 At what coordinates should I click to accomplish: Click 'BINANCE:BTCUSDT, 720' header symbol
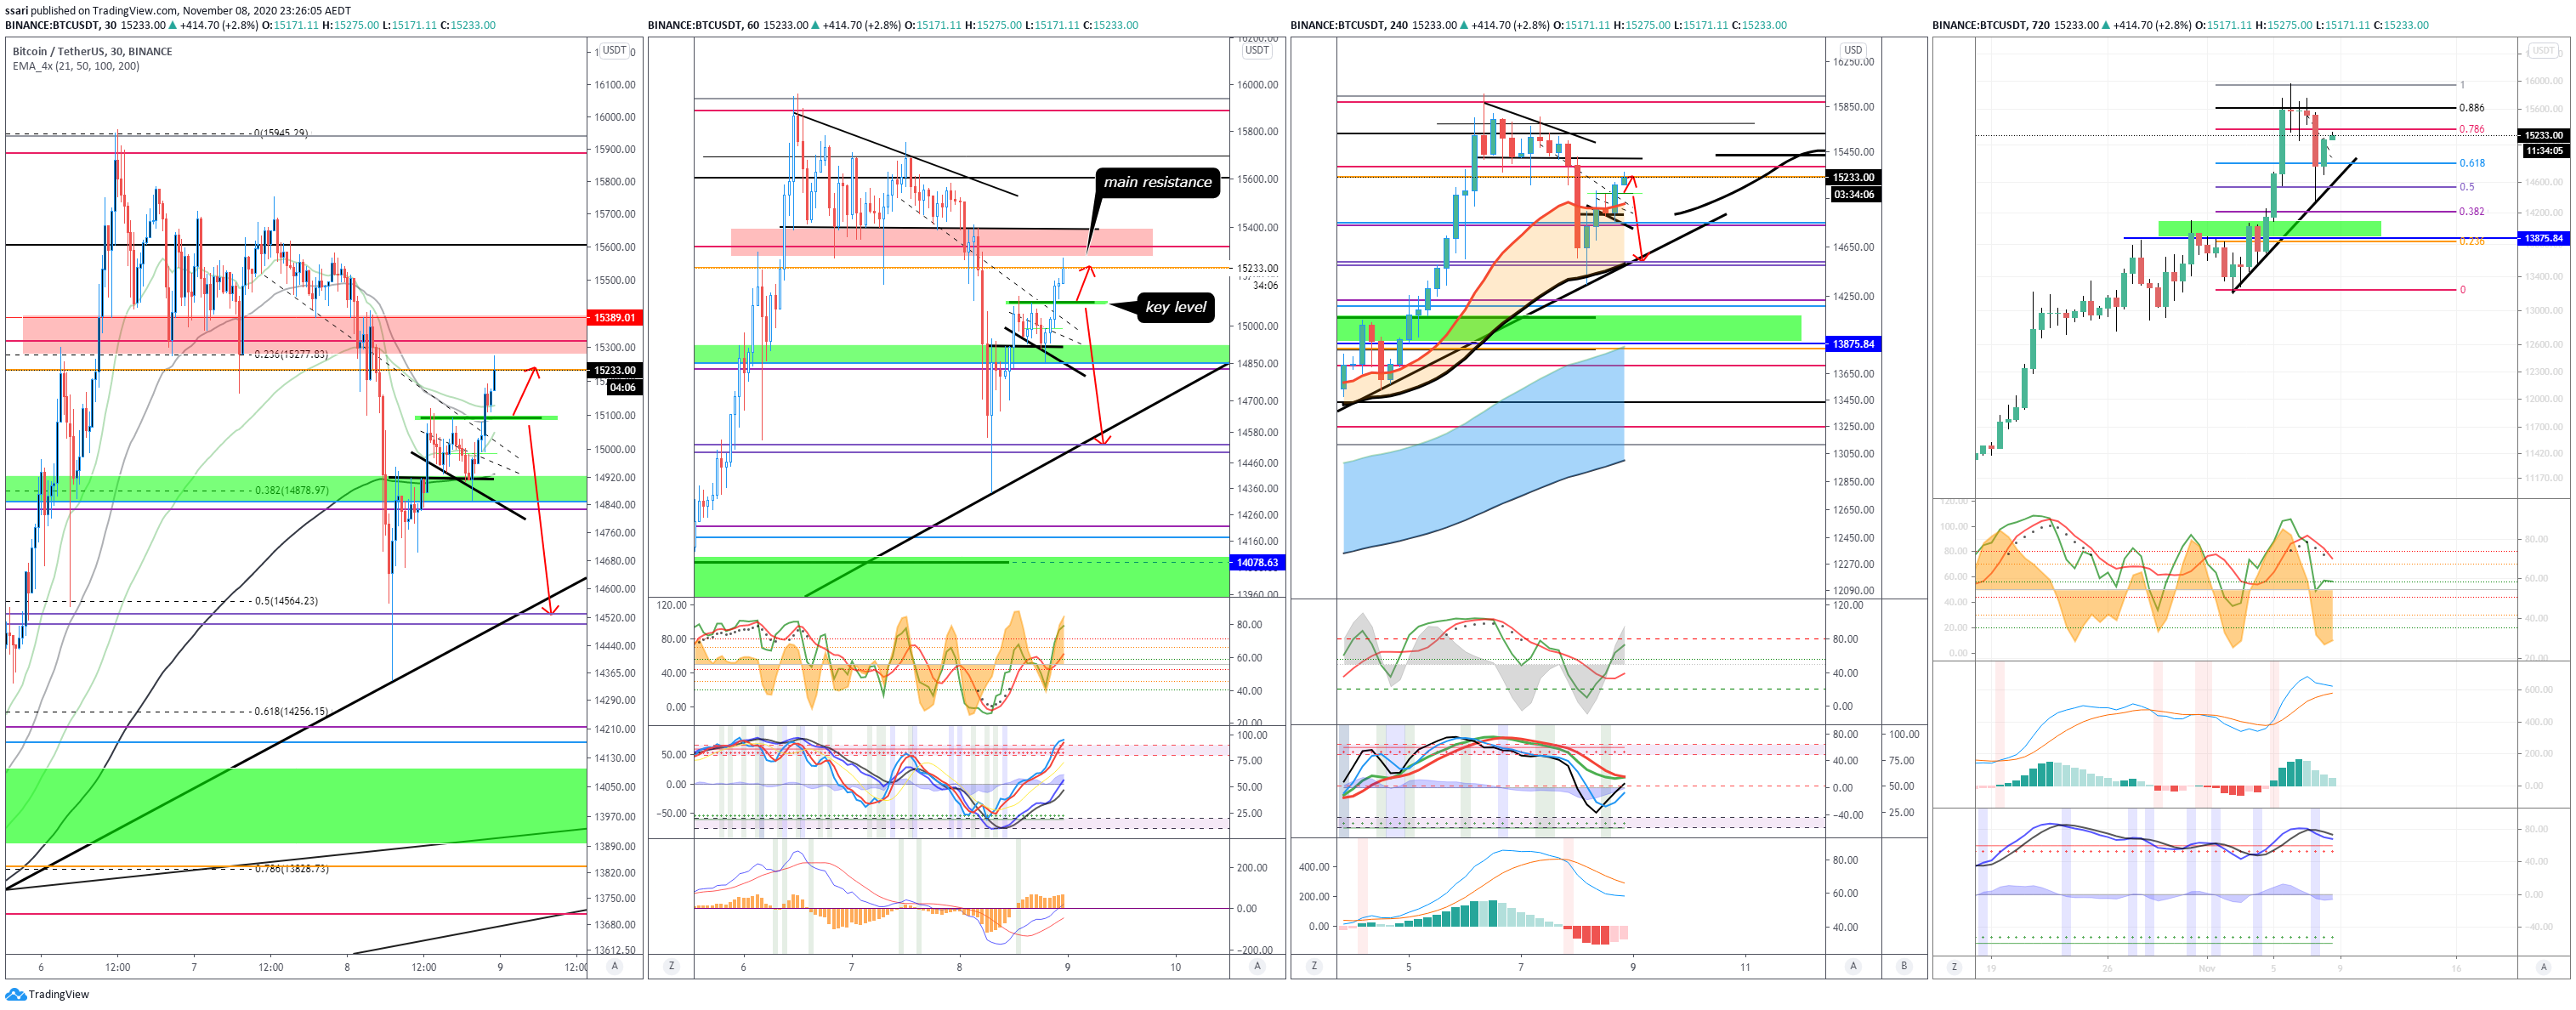[1991, 25]
